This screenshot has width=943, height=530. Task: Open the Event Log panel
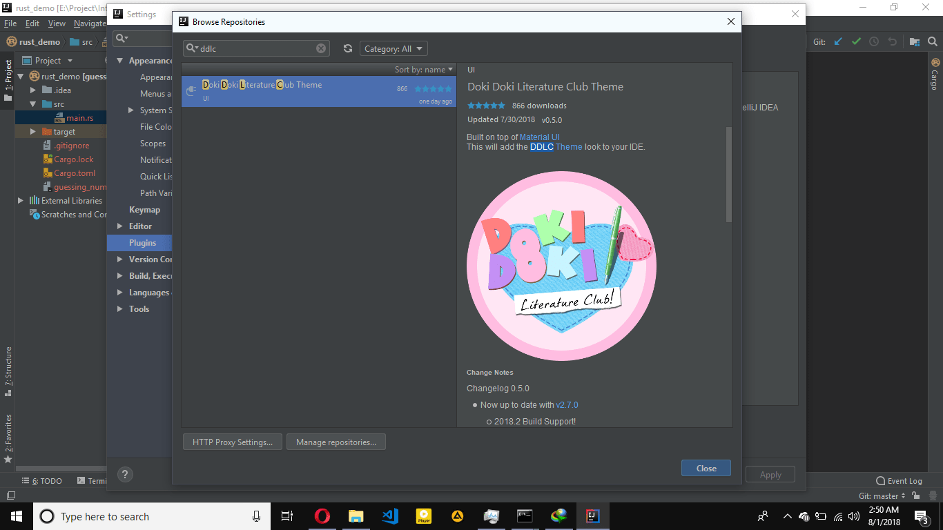[899, 481]
